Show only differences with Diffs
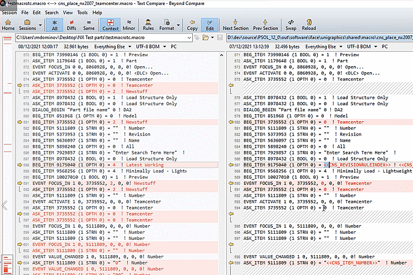Screen dimensions: 413x275 71,24
